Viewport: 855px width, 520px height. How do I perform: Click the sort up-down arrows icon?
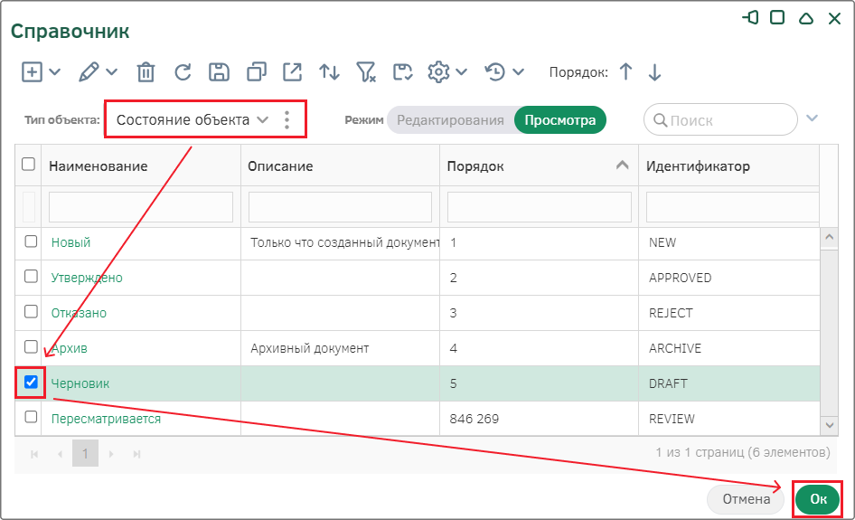(329, 72)
